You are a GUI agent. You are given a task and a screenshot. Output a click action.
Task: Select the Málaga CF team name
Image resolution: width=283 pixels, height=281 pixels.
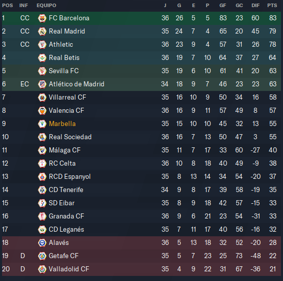click(65, 150)
